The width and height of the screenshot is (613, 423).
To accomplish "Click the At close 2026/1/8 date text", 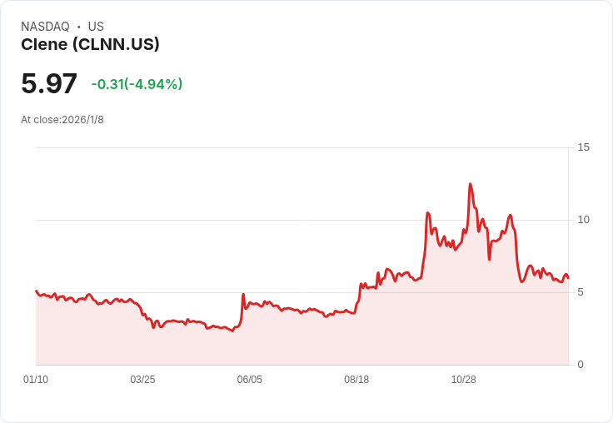I will pos(62,120).
